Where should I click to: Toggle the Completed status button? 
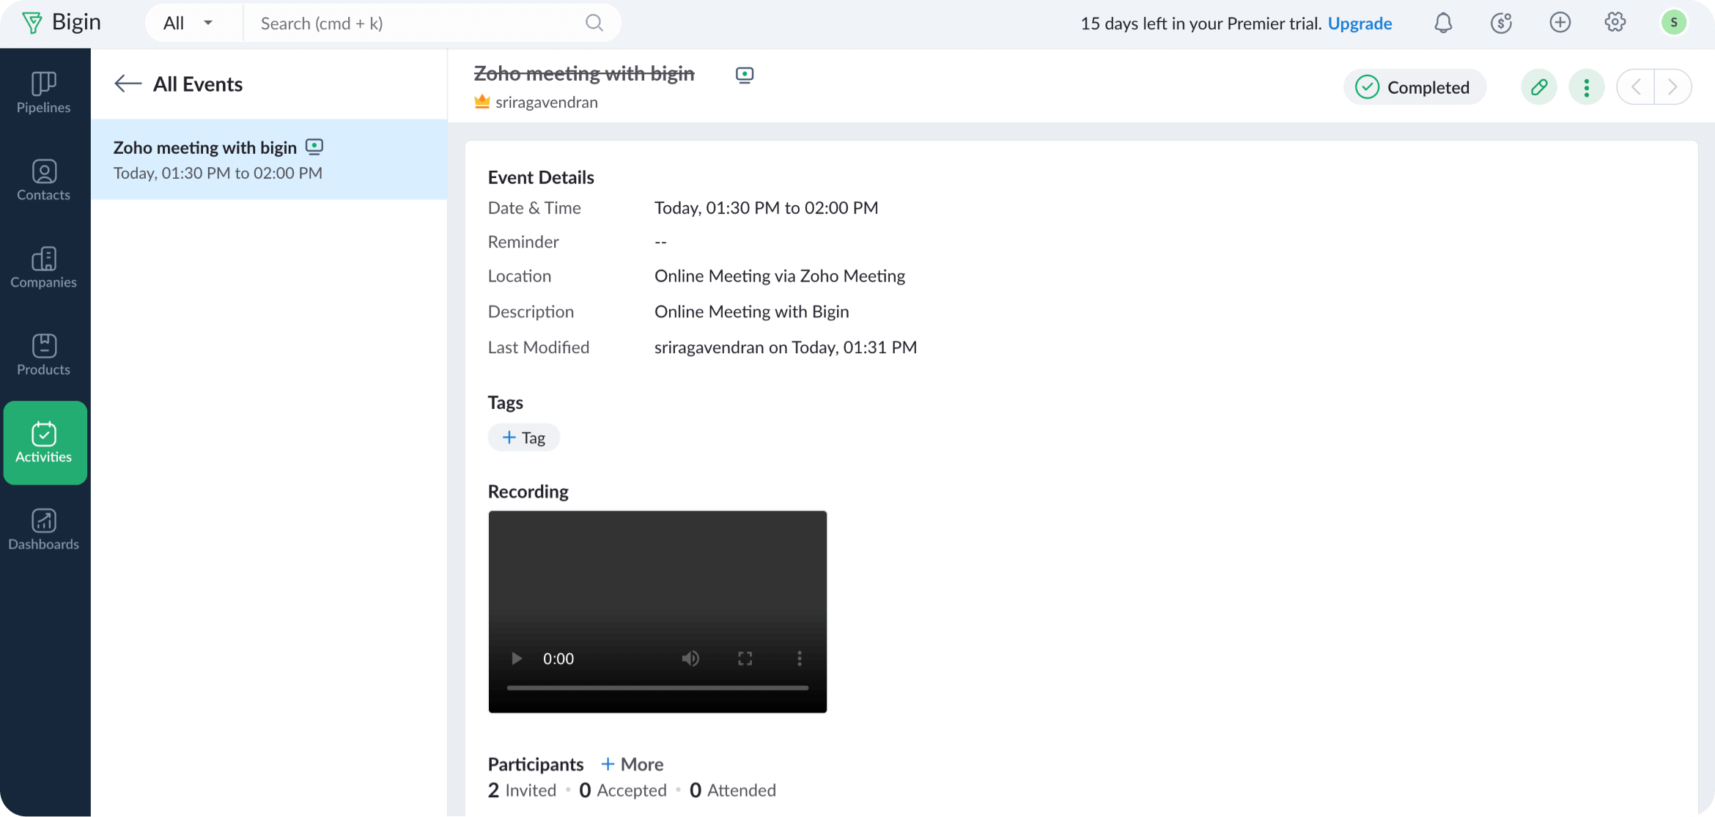point(1414,87)
